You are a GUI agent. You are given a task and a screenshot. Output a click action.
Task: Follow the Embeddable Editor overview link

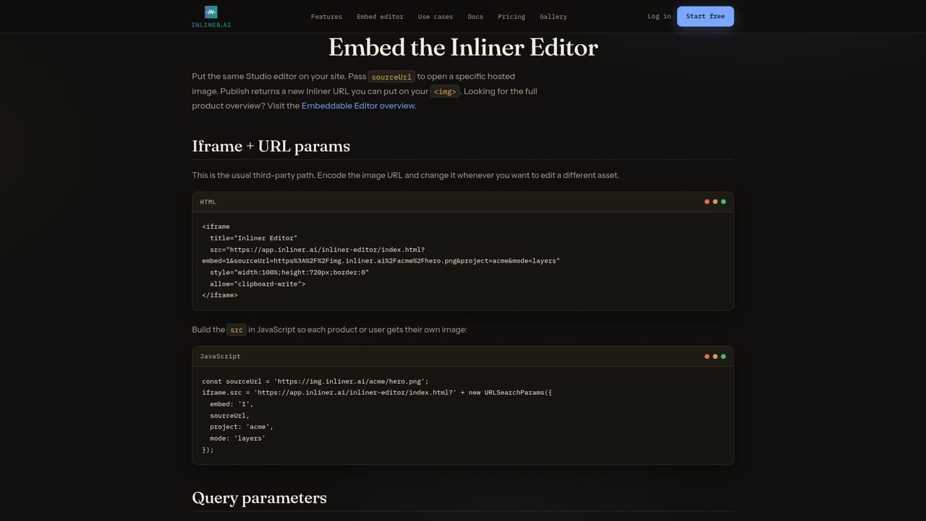[x=358, y=106]
